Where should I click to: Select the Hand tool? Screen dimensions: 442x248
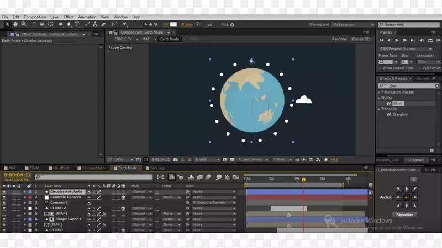tap(15, 24)
